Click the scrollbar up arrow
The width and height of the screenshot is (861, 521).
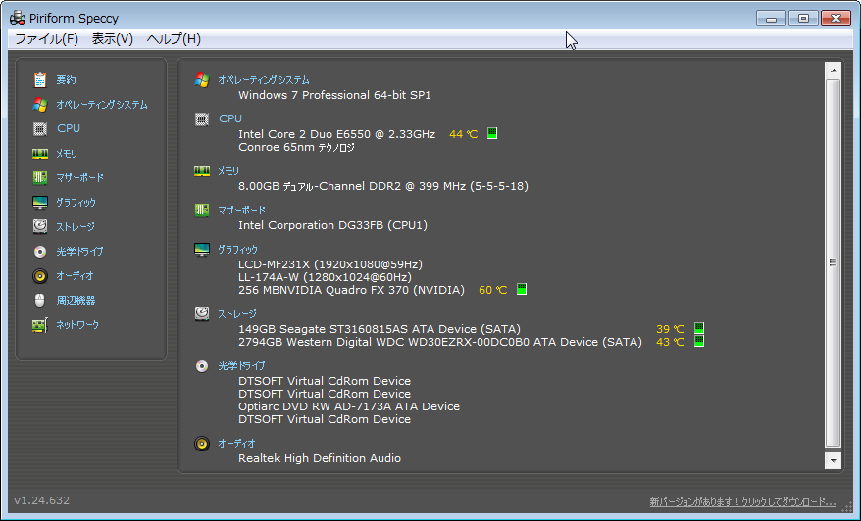point(833,71)
